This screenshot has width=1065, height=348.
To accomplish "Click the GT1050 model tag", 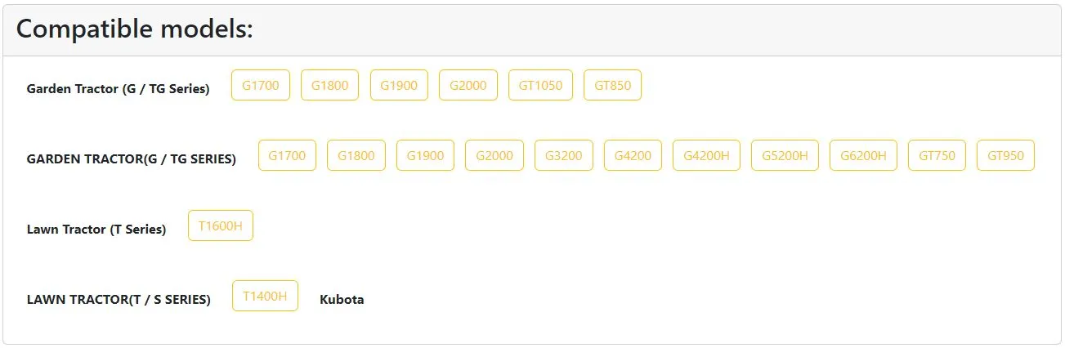I will pyautogui.click(x=540, y=85).
